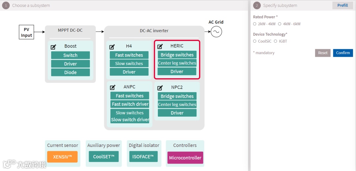This screenshot has width=356, height=171.
Task: Click the Reset button
Action: 323,53
